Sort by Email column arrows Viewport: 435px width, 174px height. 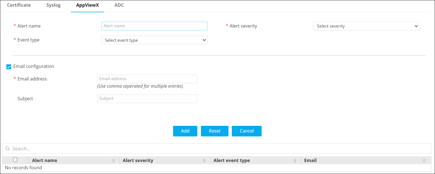pos(424,161)
